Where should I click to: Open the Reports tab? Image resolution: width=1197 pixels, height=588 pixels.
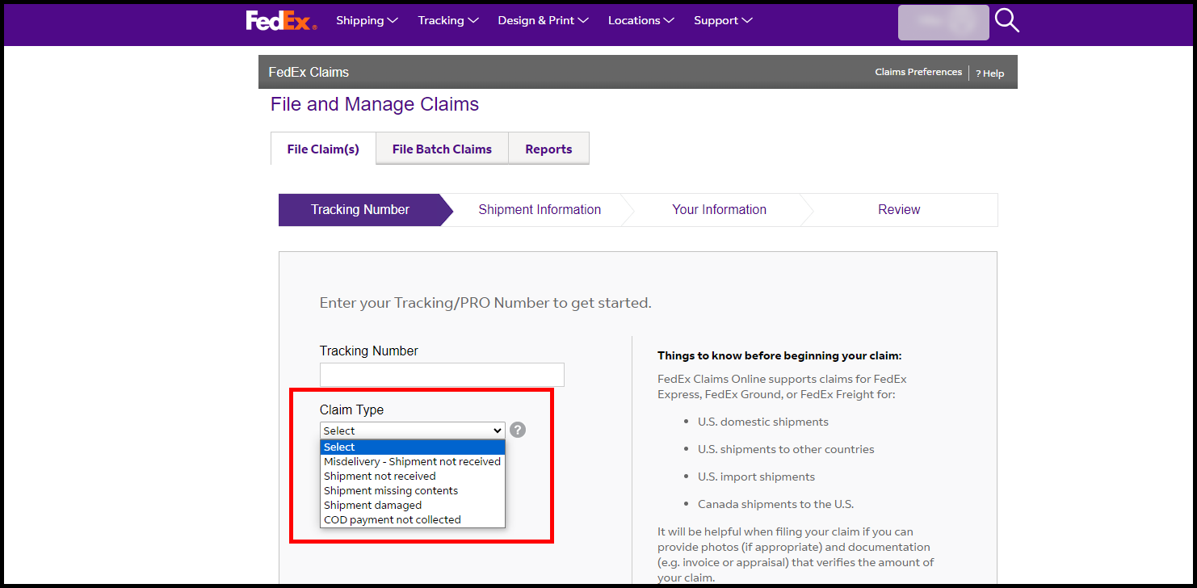(x=548, y=149)
